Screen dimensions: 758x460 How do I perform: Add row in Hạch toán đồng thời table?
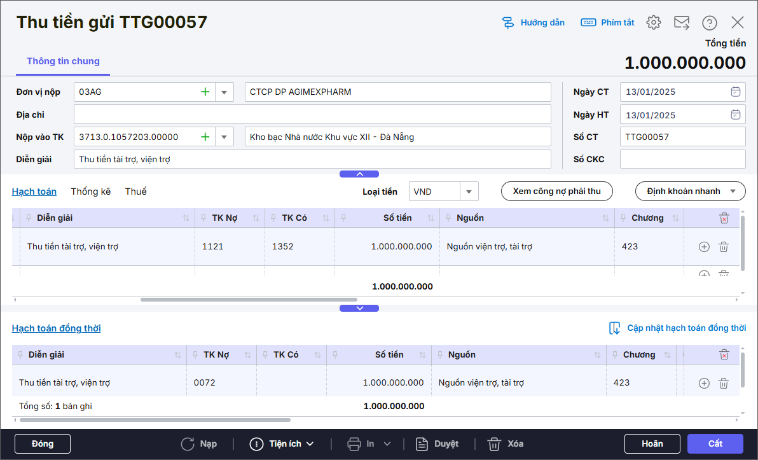[x=704, y=383]
